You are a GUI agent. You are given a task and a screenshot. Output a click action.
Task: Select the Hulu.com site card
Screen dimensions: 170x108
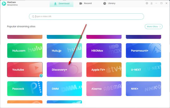pos(25,51)
